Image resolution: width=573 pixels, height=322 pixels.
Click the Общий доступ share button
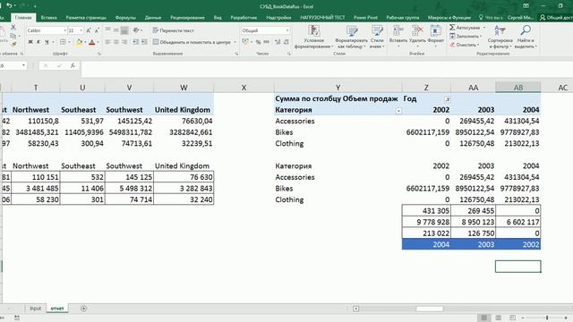[x=556, y=18]
